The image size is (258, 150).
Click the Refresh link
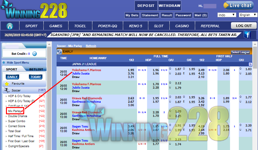[91, 46]
